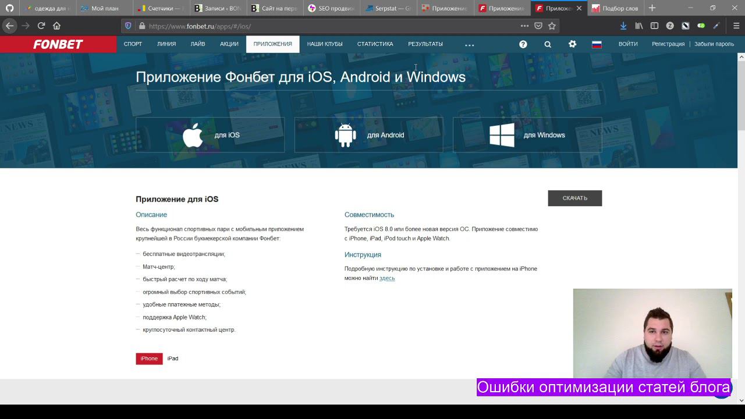The height and width of the screenshot is (419, 745).
Task: Open the Регистрация link
Action: [668, 44]
